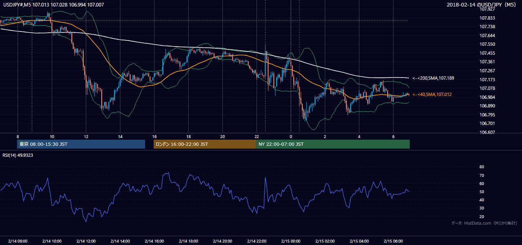Click the 2/14 22:00 time label
This screenshot has height=245, width=522.
pyautogui.click(x=257, y=241)
